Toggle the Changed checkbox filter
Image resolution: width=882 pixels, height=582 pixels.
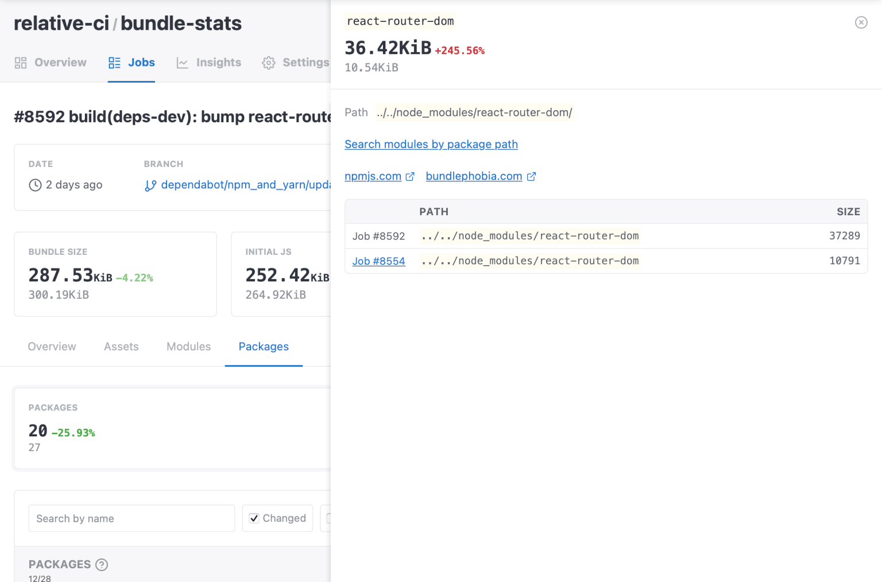pos(254,518)
